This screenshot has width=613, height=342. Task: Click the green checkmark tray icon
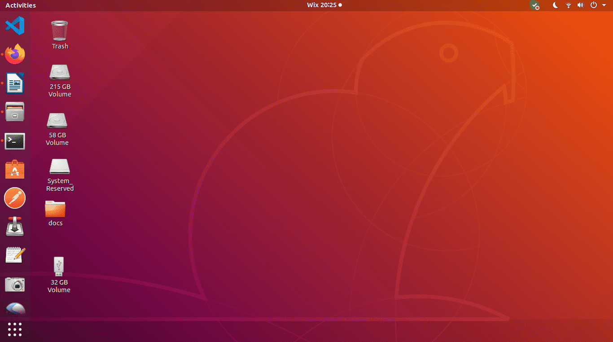click(535, 5)
